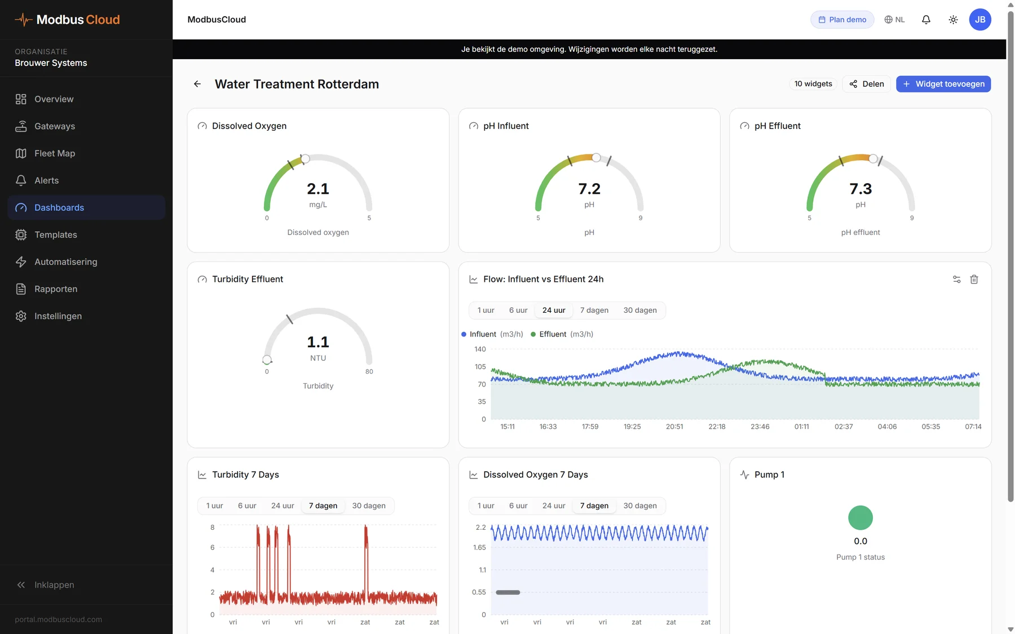The image size is (1015, 634).
Task: Click the Turbidity Effluent gauge knob
Action: click(267, 360)
